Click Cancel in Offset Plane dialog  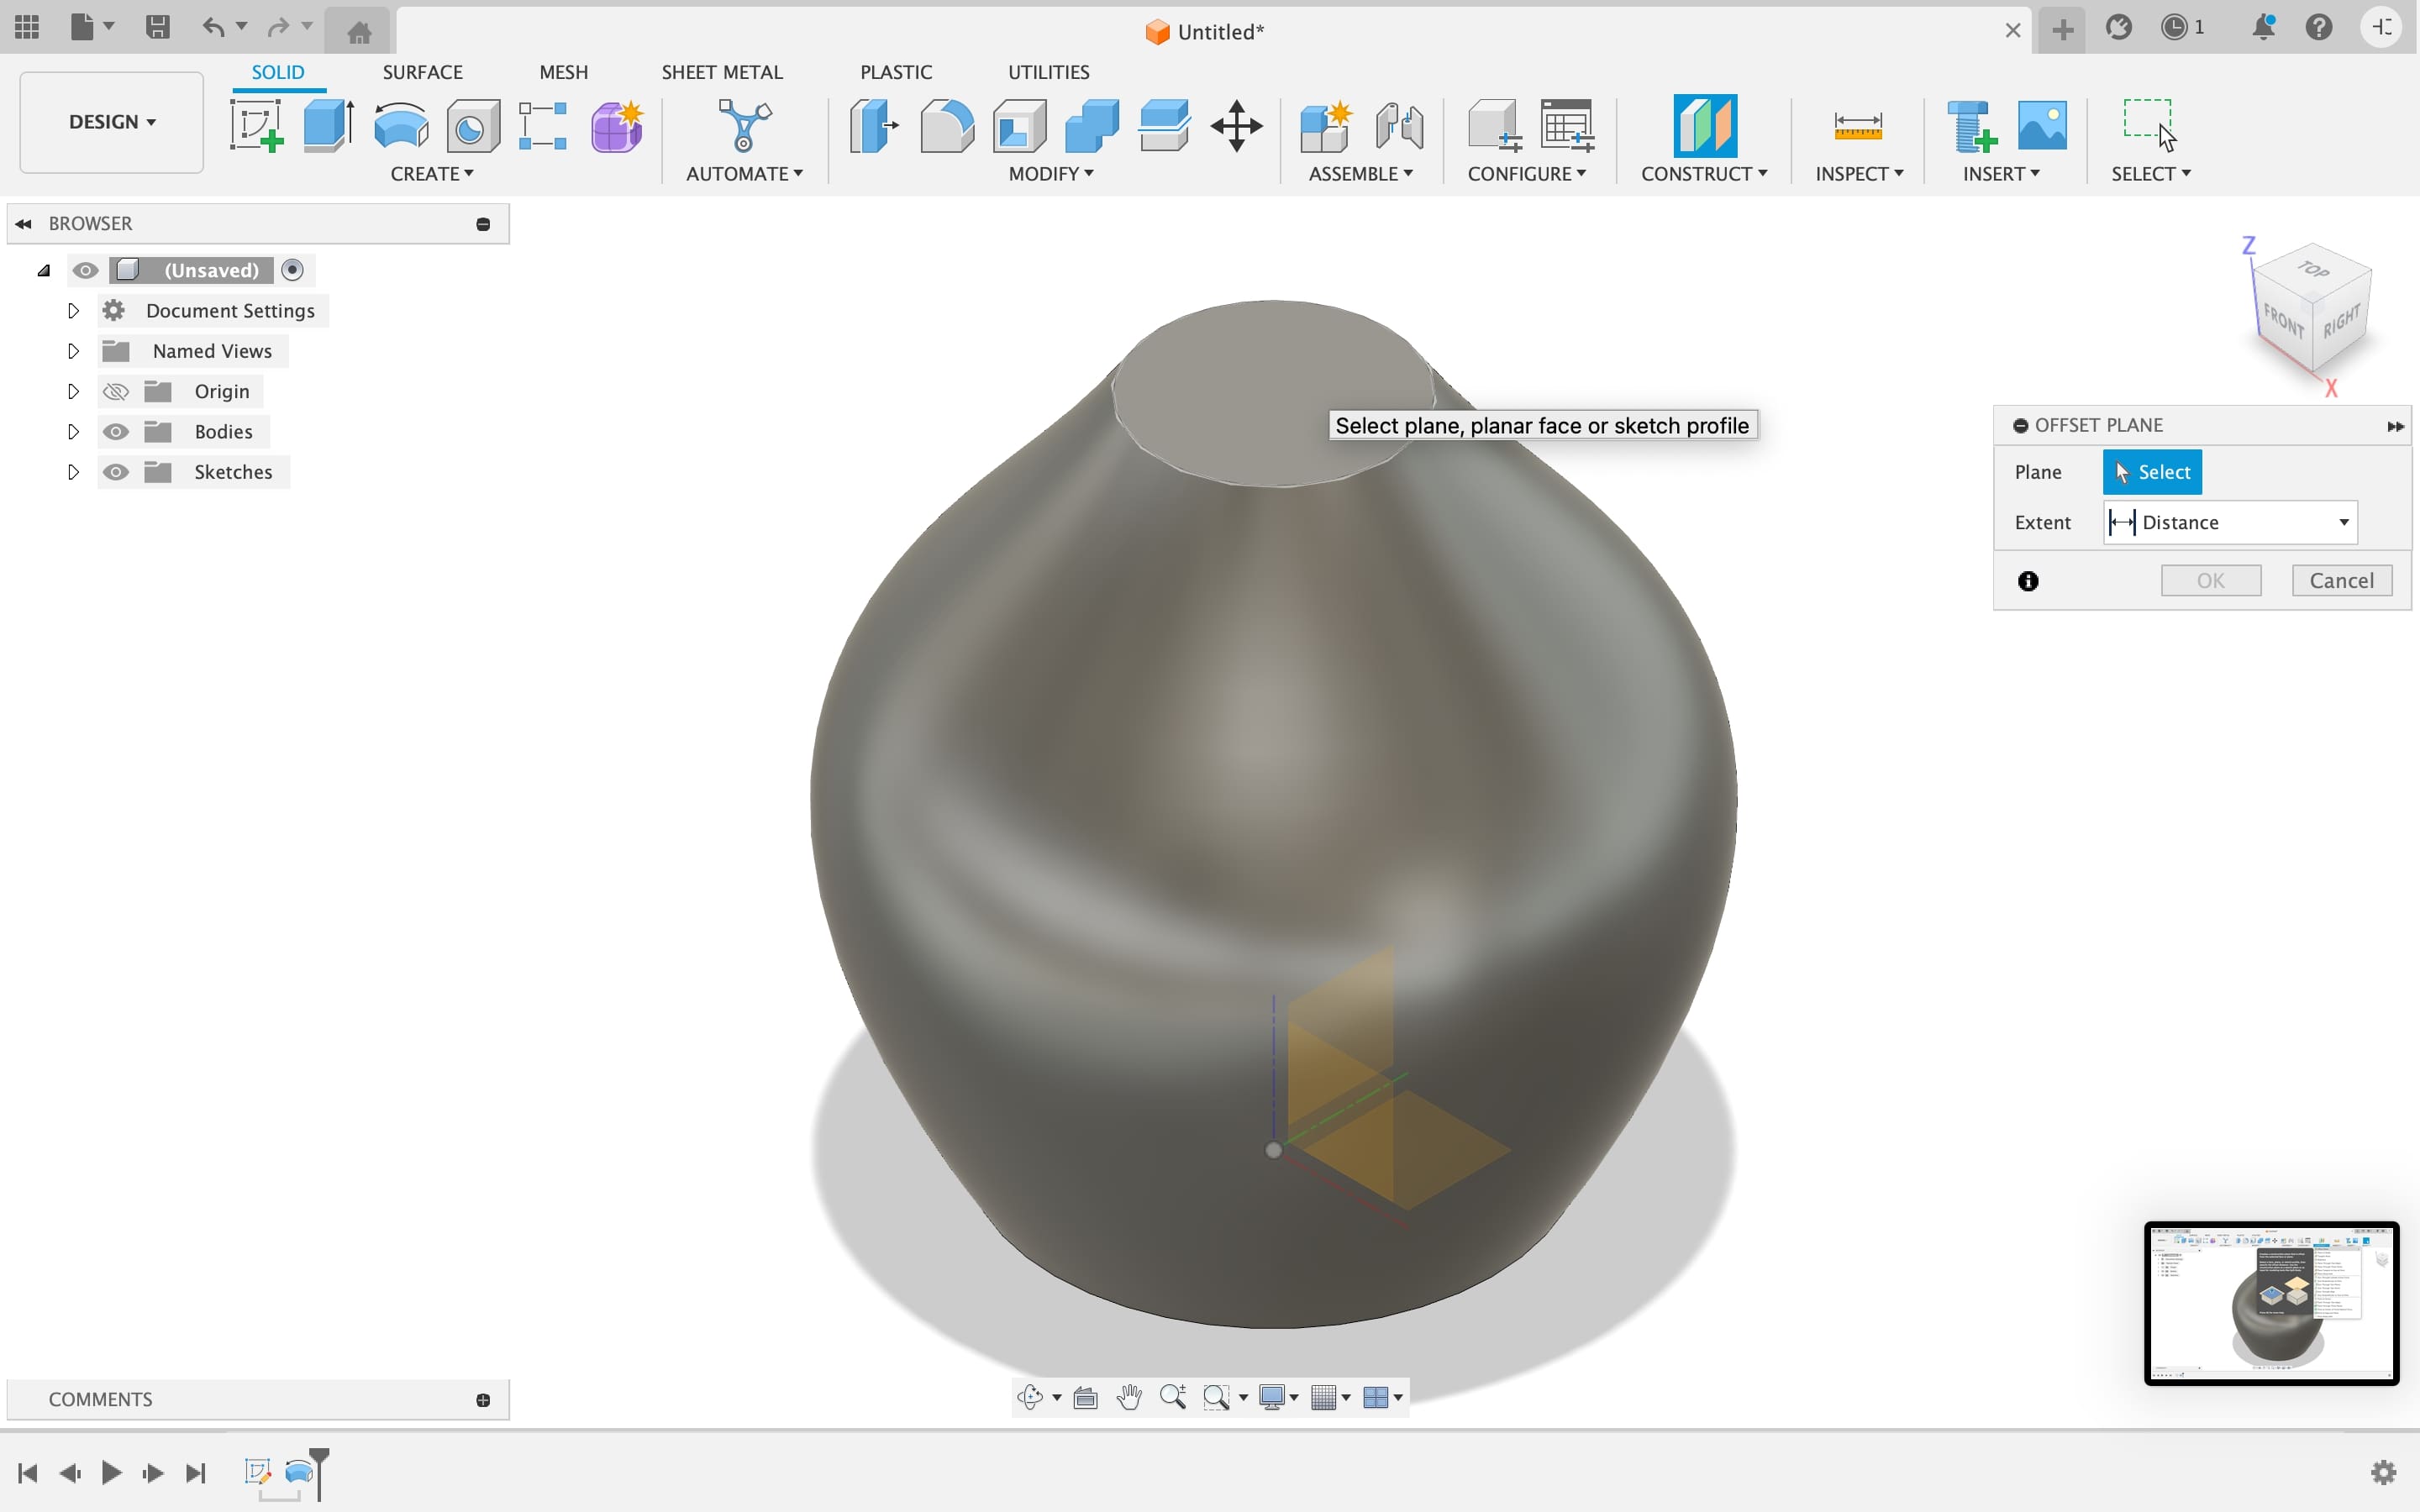[2342, 581]
